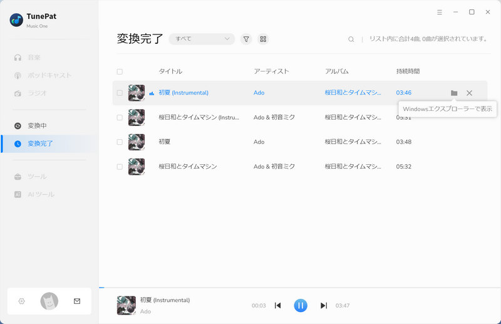Click artist Ado in first row
This screenshot has width=501, height=324.
pyautogui.click(x=259, y=93)
